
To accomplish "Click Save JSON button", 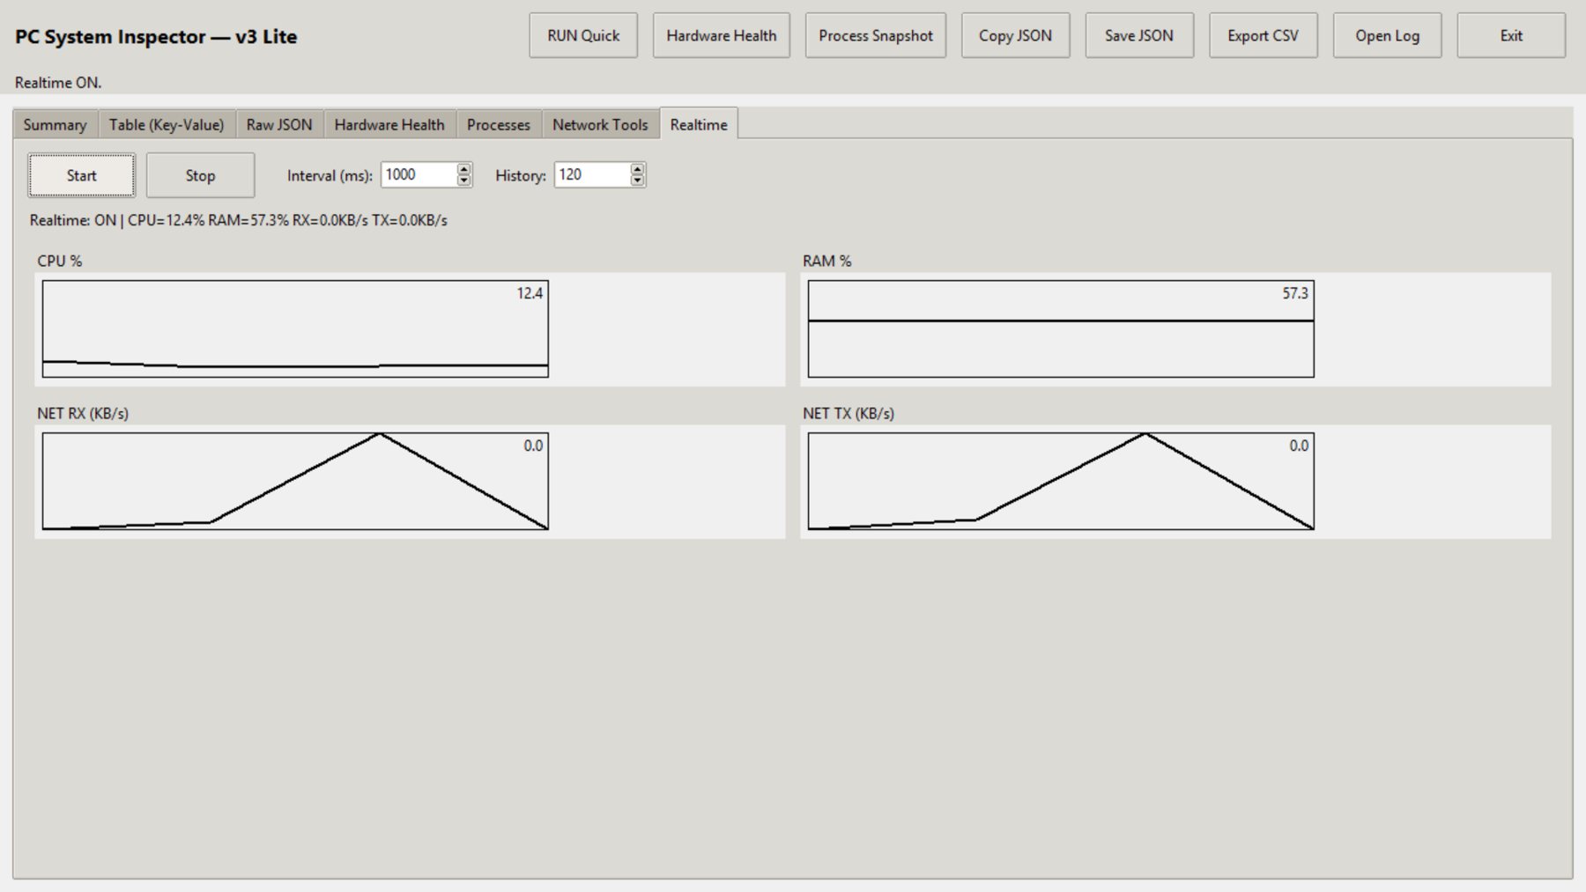I will pos(1138,36).
